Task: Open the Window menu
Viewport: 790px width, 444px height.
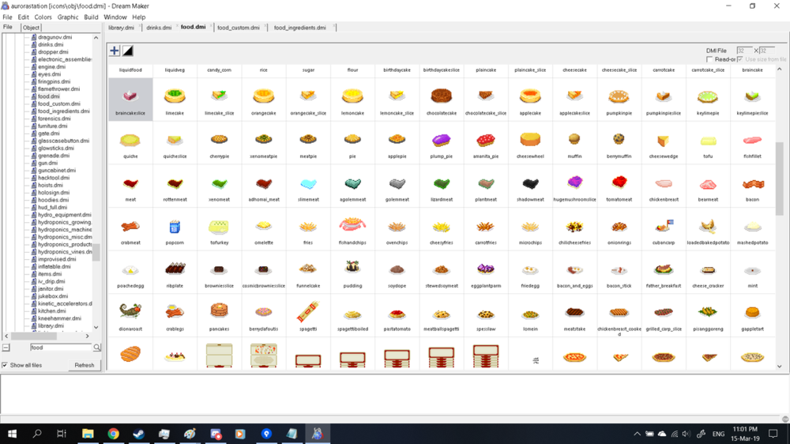Action: point(115,17)
